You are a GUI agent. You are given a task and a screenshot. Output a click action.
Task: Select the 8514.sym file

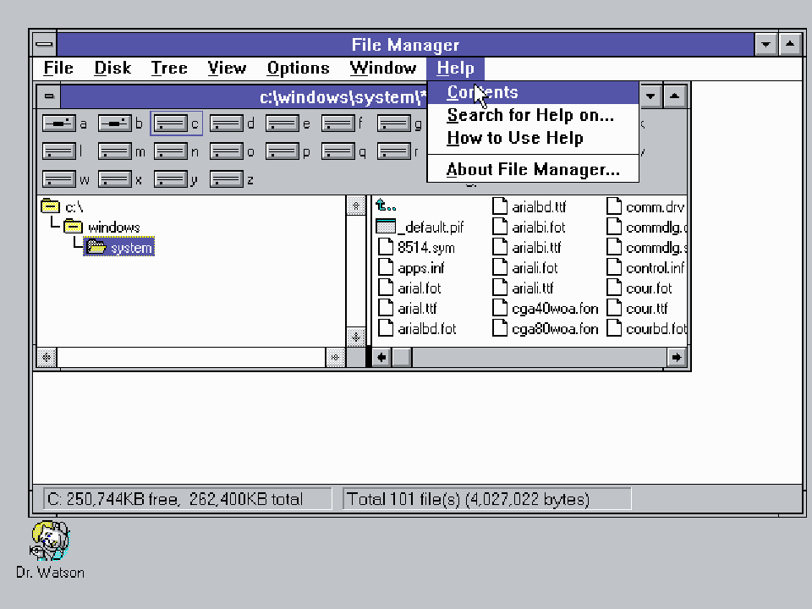pos(416,248)
